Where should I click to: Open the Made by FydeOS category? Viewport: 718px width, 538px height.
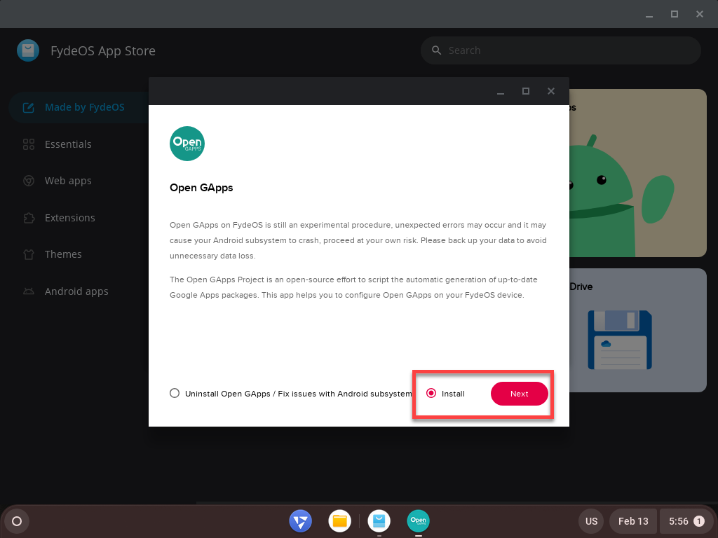(x=79, y=107)
